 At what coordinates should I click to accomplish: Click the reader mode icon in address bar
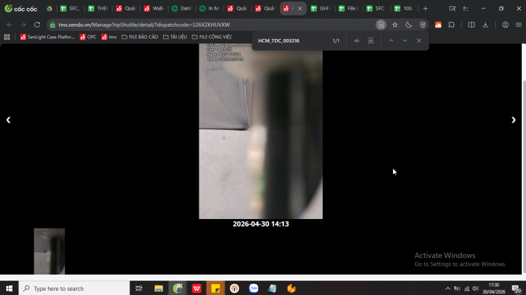381,25
